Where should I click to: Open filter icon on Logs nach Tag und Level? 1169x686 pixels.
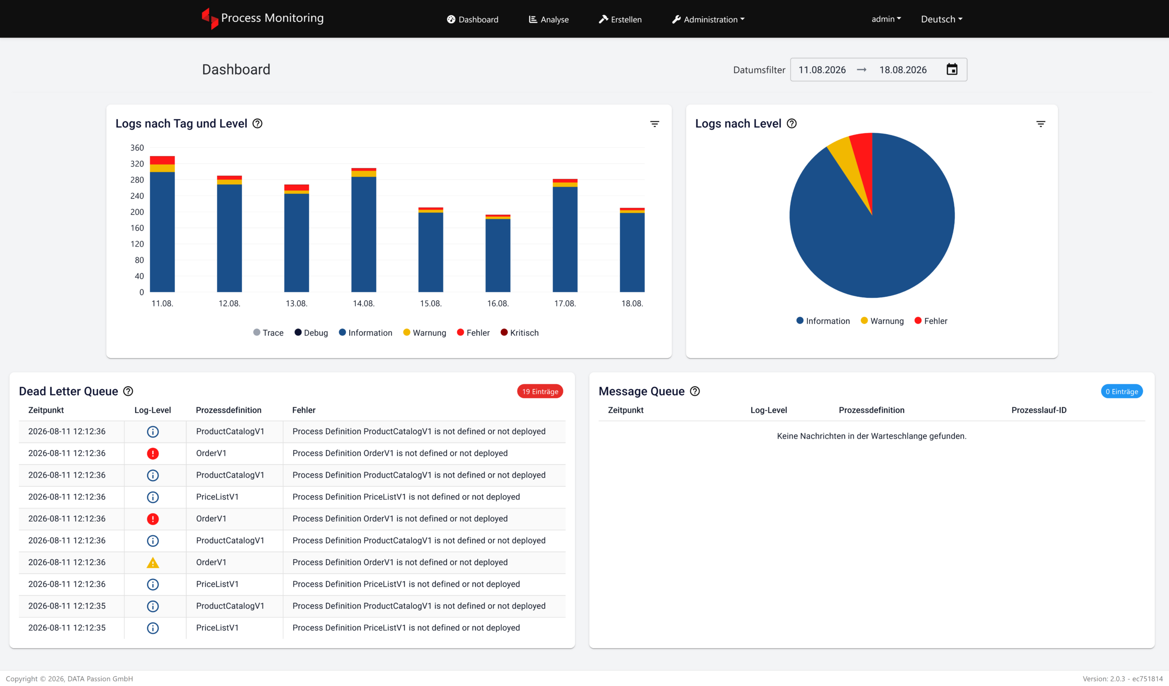click(x=654, y=124)
